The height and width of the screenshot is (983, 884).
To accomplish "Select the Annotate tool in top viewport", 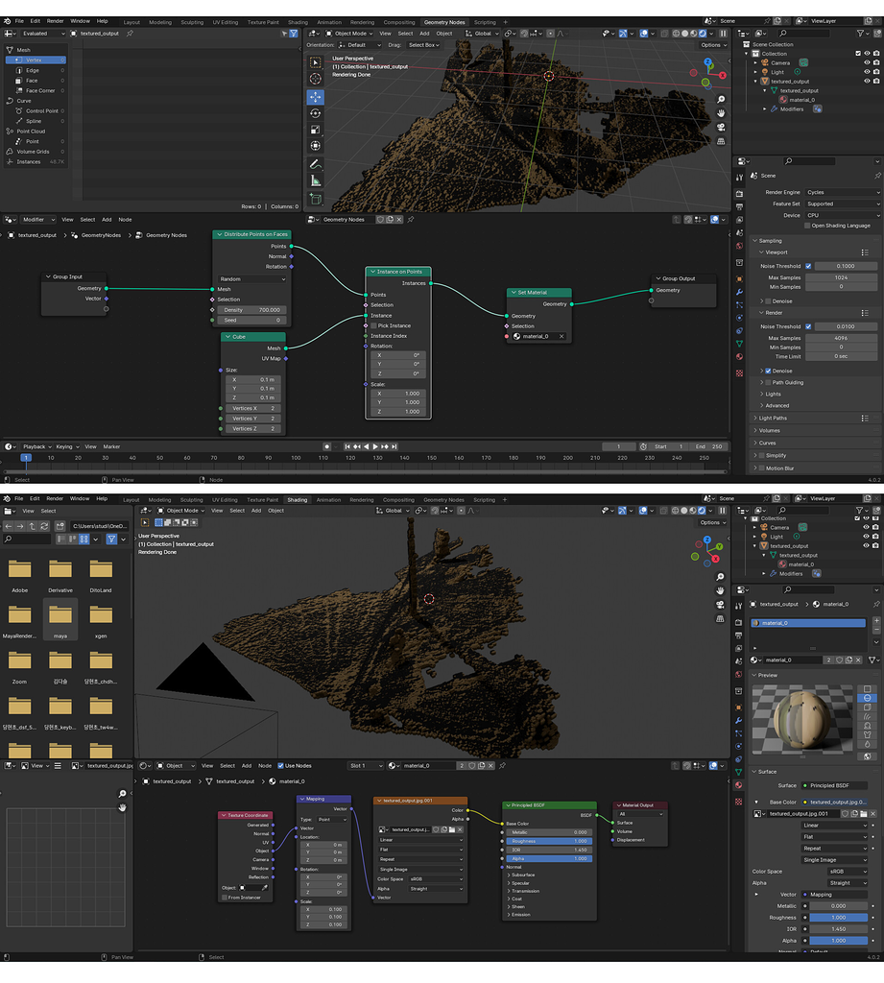I will click(x=316, y=164).
